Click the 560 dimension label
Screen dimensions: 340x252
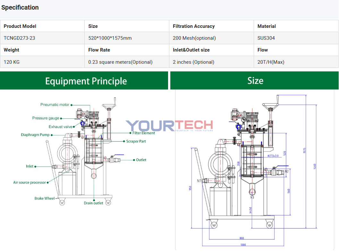[288, 191]
